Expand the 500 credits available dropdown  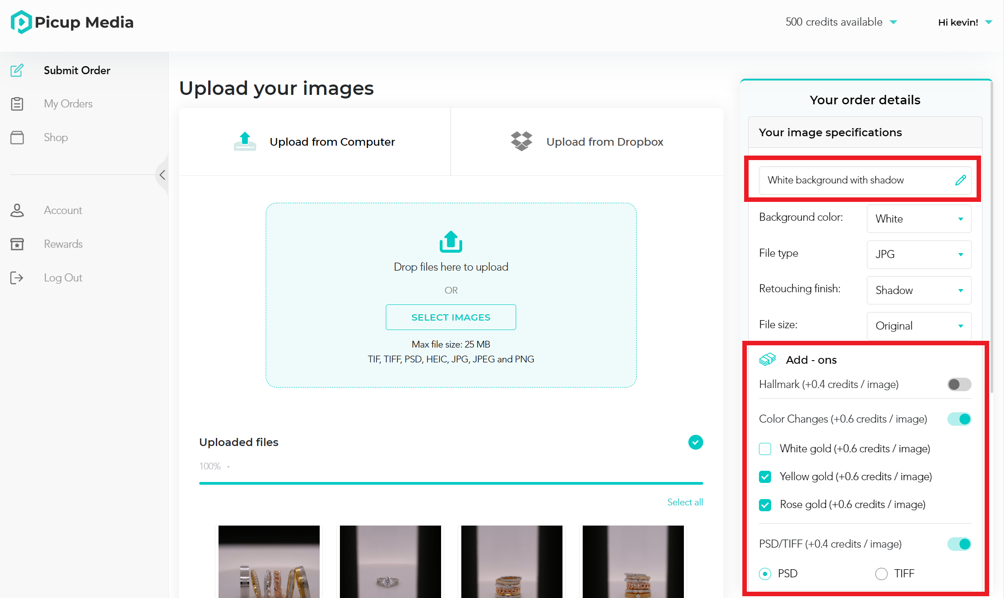pyautogui.click(x=841, y=22)
